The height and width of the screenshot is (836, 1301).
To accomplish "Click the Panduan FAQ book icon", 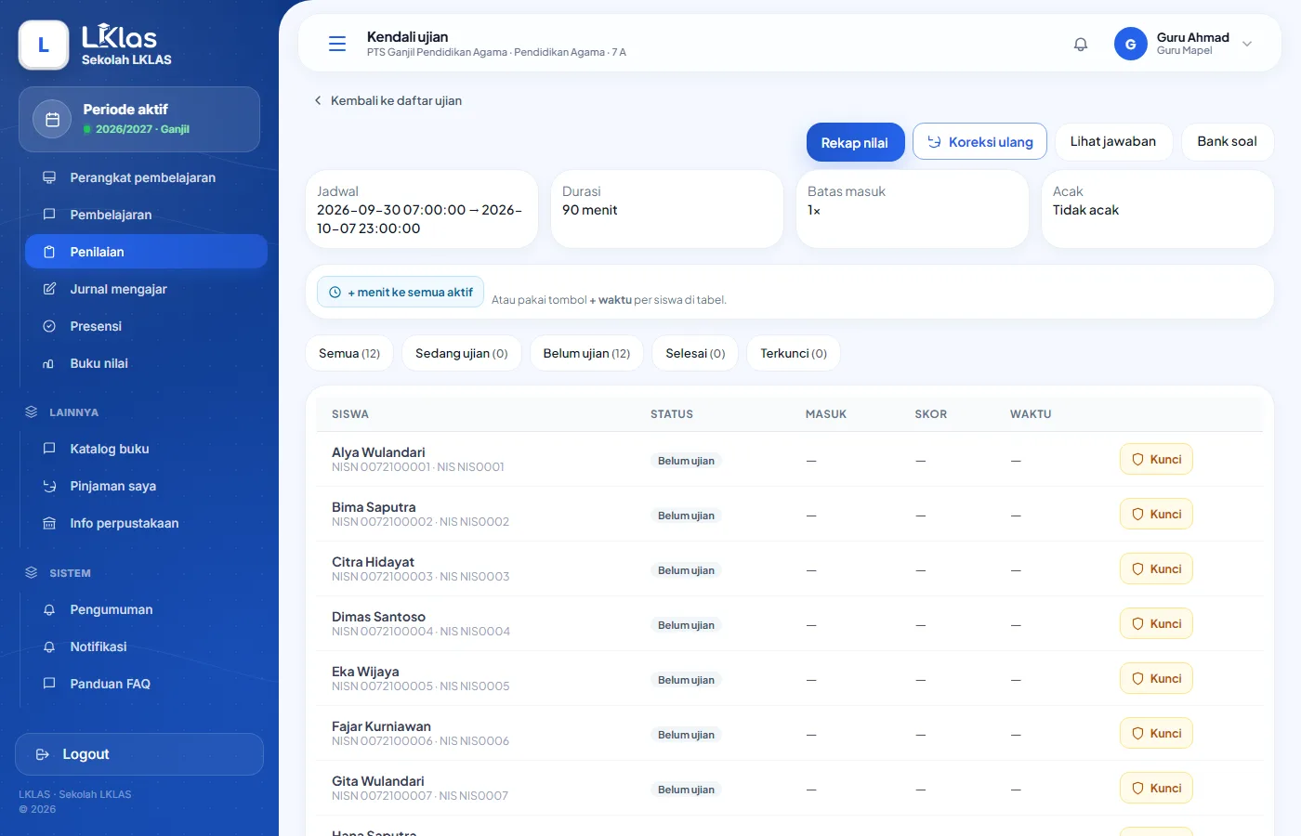I will pos(49,684).
